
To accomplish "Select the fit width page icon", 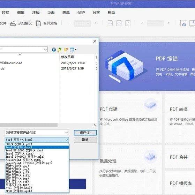I will (x=110, y=23).
